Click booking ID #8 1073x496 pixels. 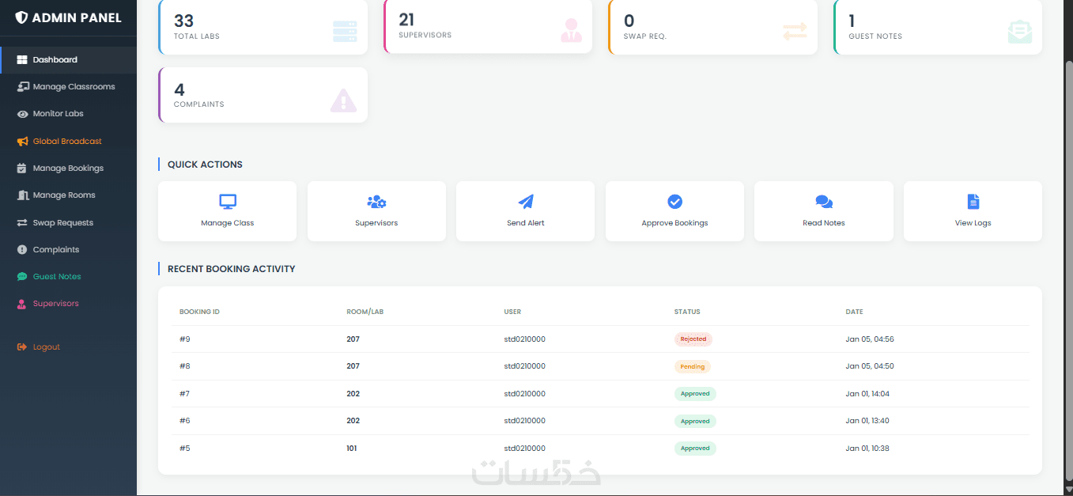(x=185, y=366)
